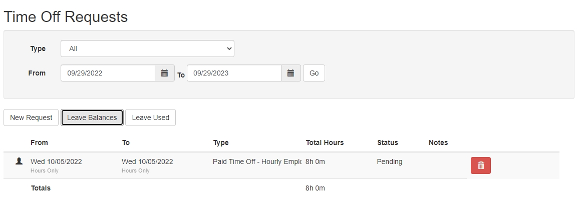Click the To date input field

pos(234,73)
